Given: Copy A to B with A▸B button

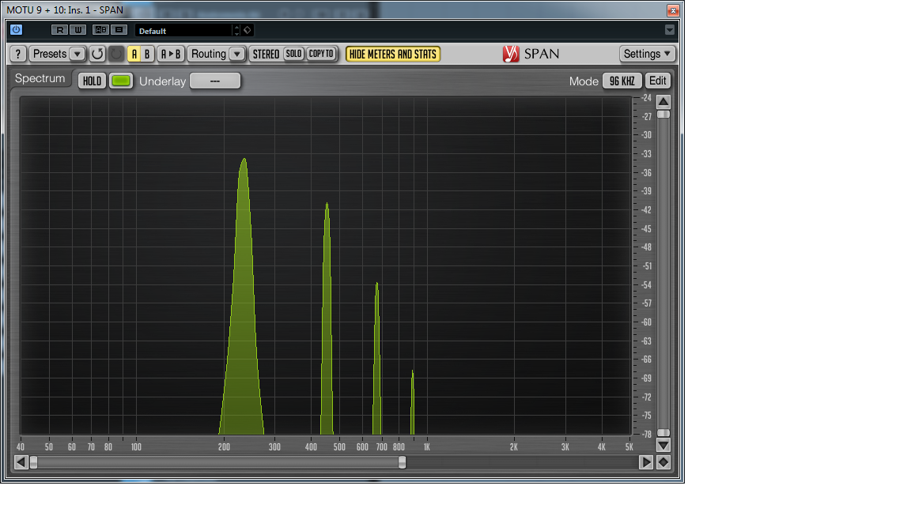Looking at the screenshot, I should (x=171, y=54).
